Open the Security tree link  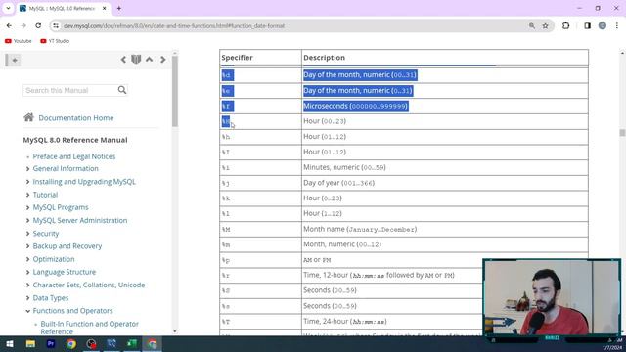[x=46, y=234]
